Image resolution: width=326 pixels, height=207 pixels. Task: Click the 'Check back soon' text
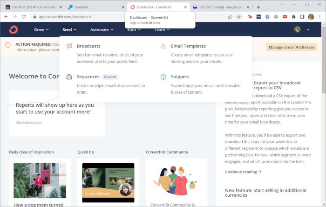[28, 123]
